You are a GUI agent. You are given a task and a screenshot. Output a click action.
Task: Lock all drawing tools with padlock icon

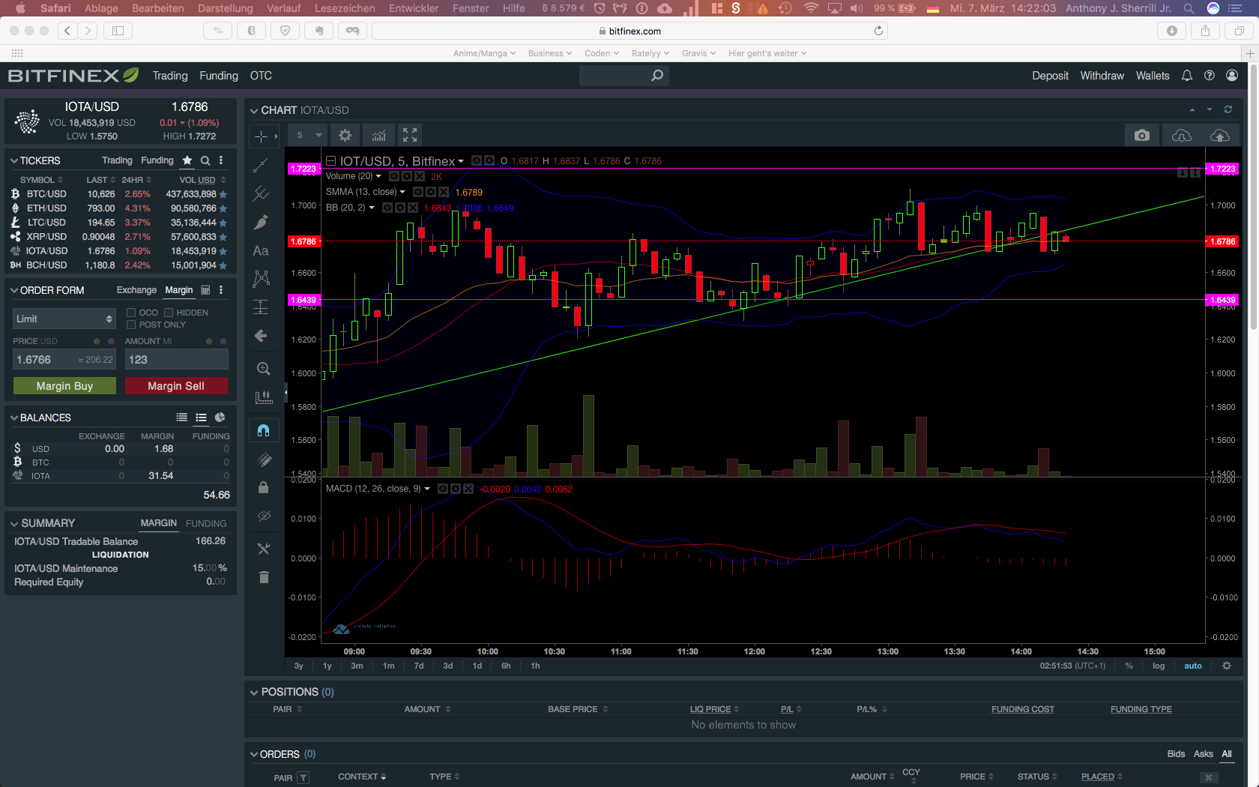pos(263,488)
